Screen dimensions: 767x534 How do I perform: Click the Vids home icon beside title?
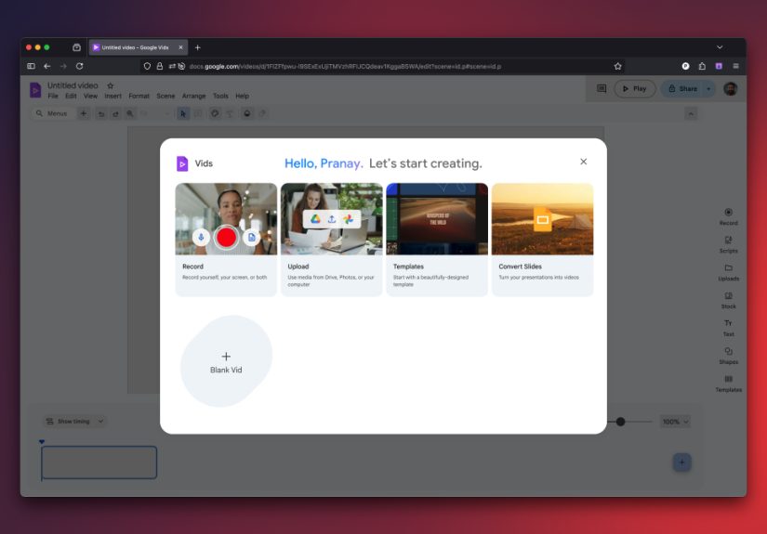pos(35,90)
